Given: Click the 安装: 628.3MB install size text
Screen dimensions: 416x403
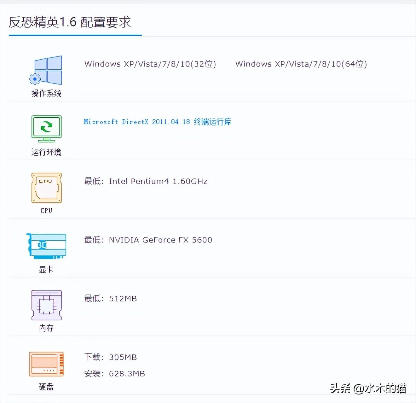Looking at the screenshot, I should pyautogui.click(x=114, y=374).
